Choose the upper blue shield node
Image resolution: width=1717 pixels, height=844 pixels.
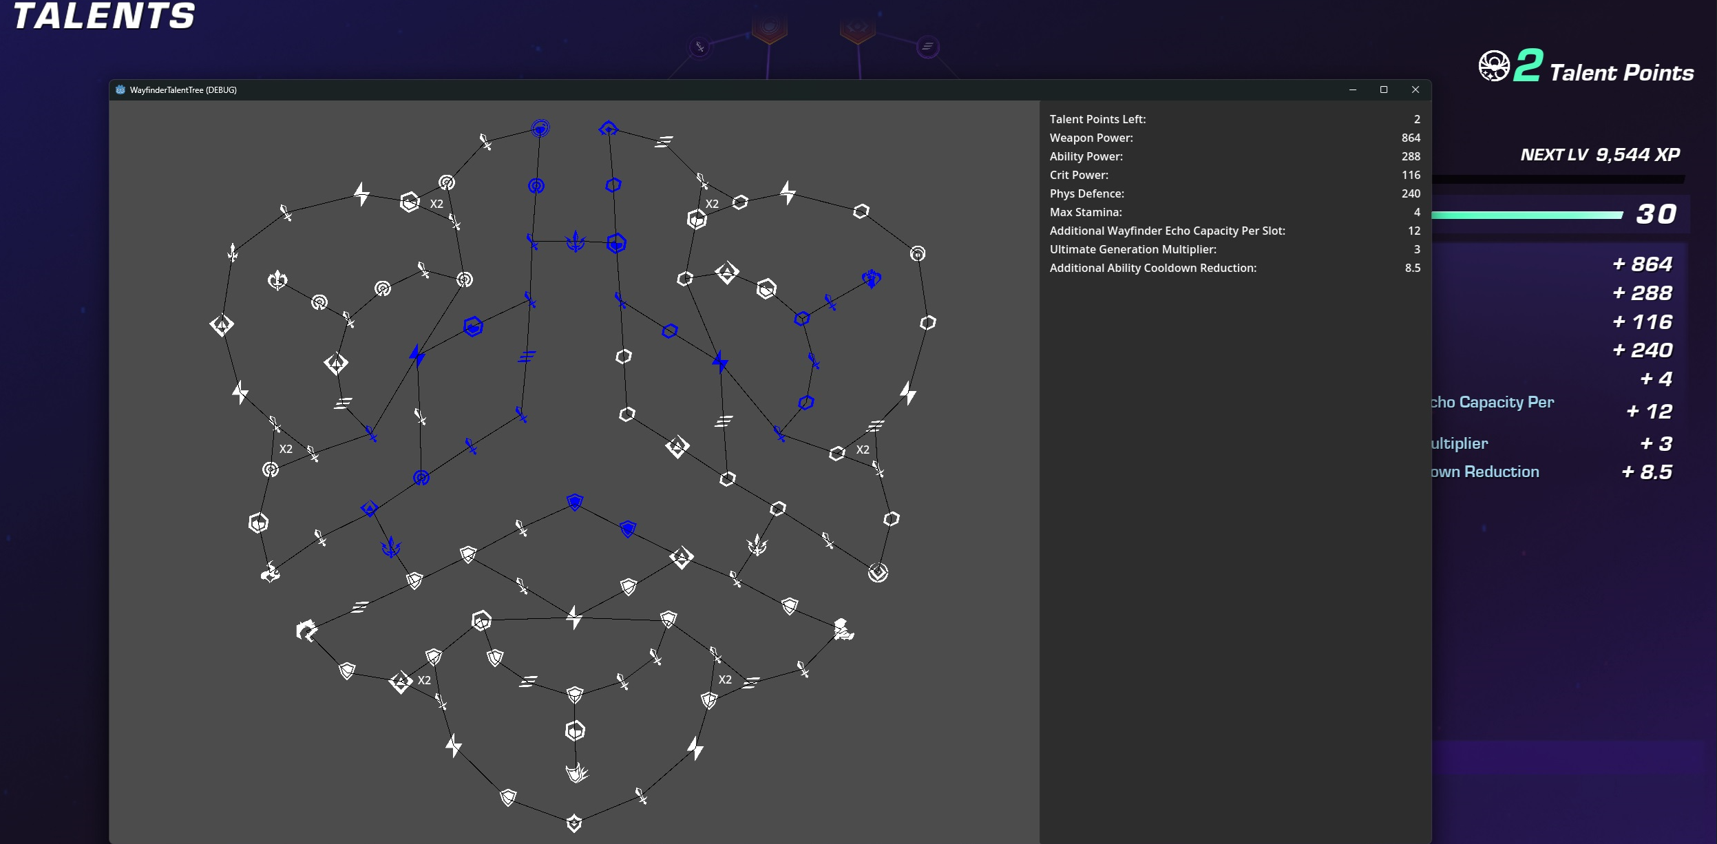coord(575,502)
